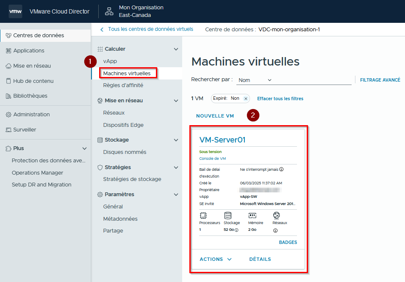Screen dimensions: 405x282
Task: Click the Processeurs CPU icon
Action: [203, 215]
